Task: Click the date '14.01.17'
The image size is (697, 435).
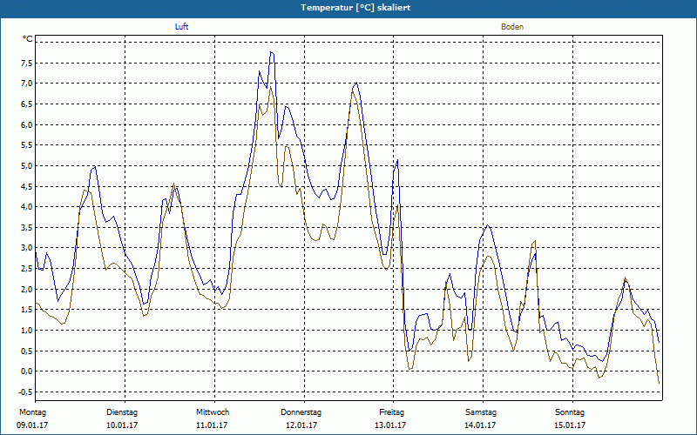Action: point(480,425)
